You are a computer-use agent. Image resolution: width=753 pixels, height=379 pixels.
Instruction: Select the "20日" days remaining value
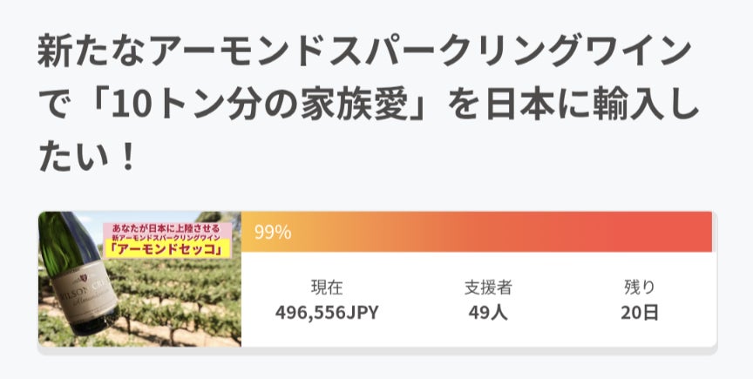pyautogui.click(x=640, y=312)
